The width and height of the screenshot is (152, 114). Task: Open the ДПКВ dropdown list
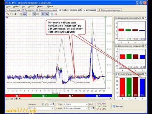87,104
